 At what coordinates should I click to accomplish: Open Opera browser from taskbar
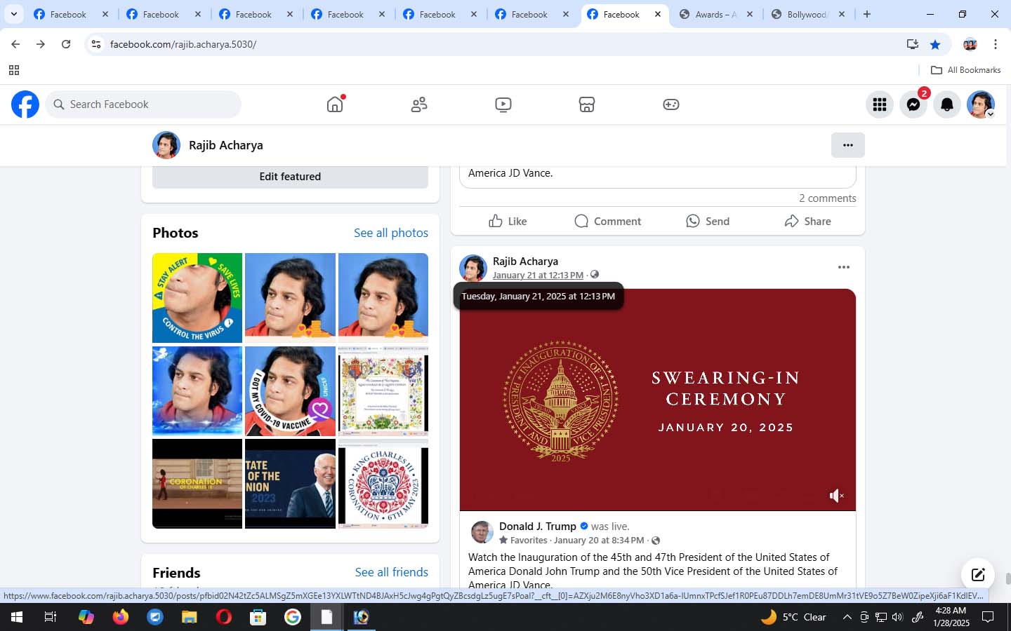coord(224,617)
